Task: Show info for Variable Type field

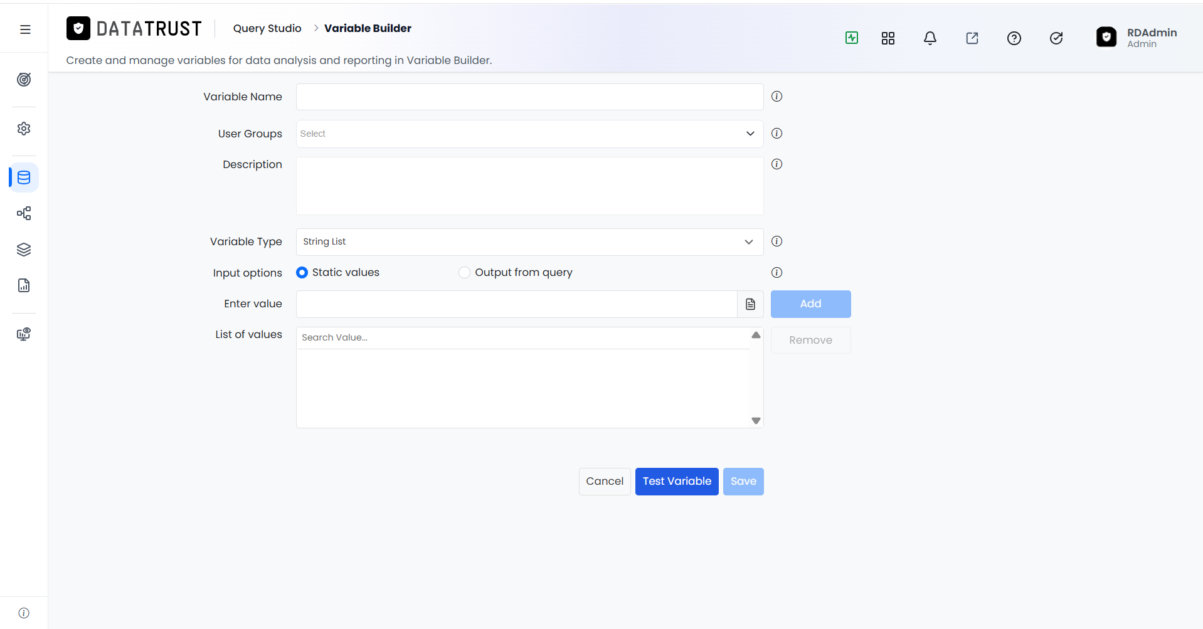Action: point(776,241)
